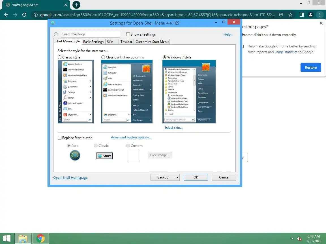This screenshot has width=326, height=244.
Task: Click the usage statistics link
Action: coord(286,52)
